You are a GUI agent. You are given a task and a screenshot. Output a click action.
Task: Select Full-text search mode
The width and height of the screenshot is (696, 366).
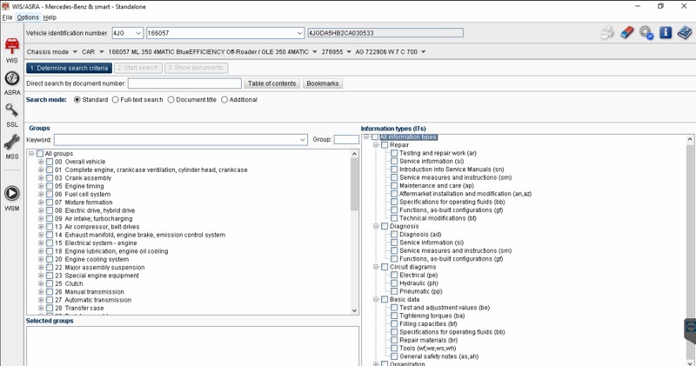[x=117, y=100]
